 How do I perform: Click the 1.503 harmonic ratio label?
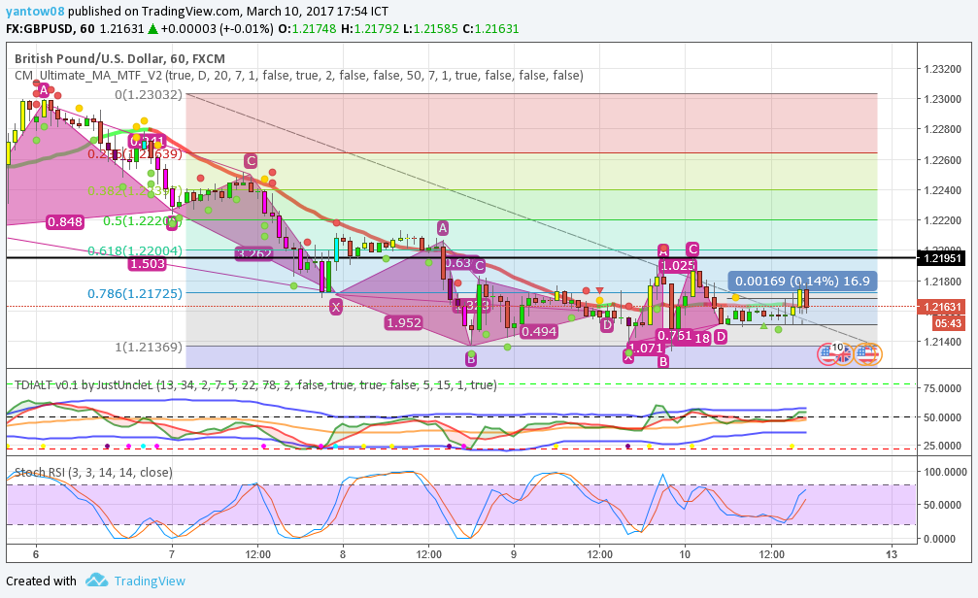pyautogui.click(x=148, y=264)
